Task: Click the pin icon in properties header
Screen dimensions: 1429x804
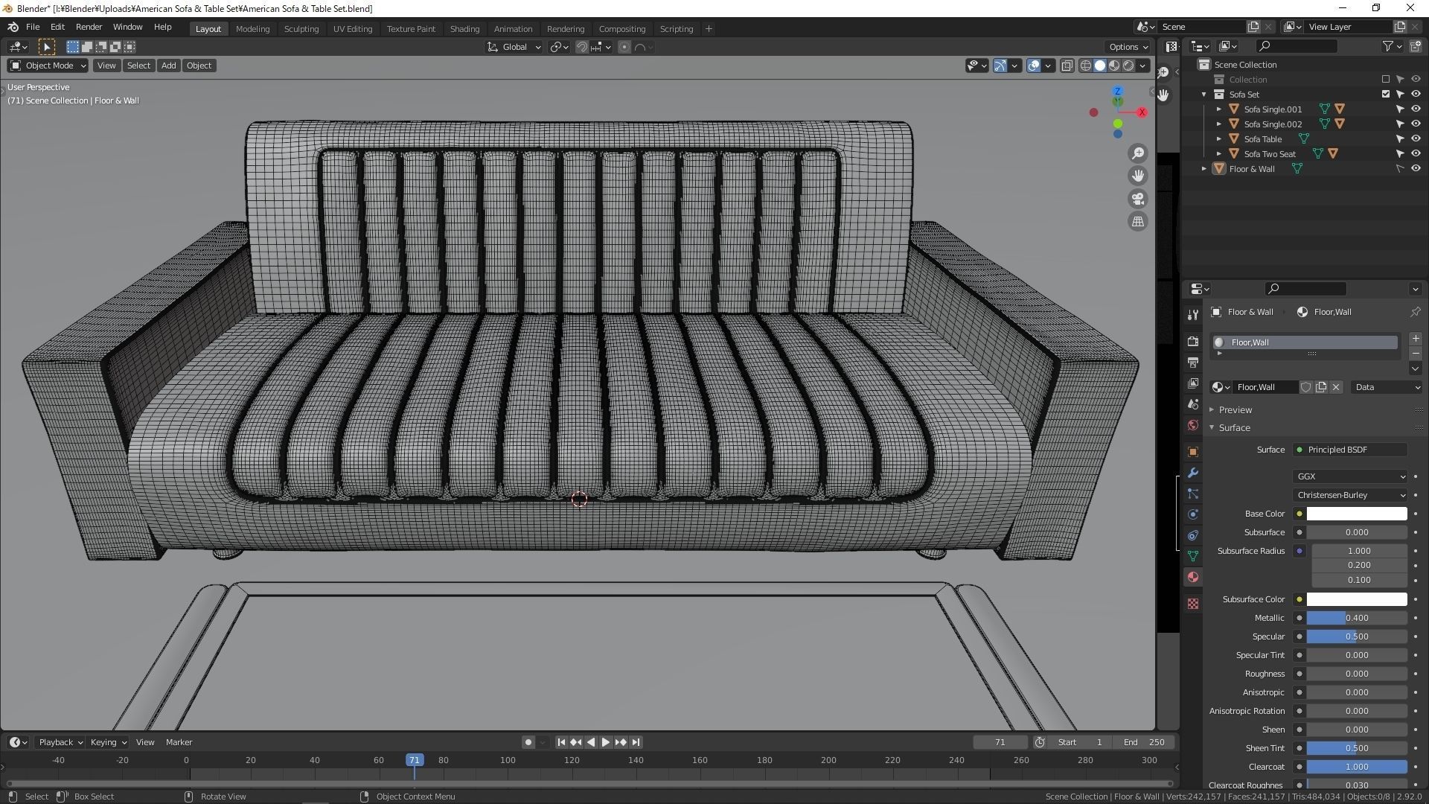Action: tap(1415, 312)
